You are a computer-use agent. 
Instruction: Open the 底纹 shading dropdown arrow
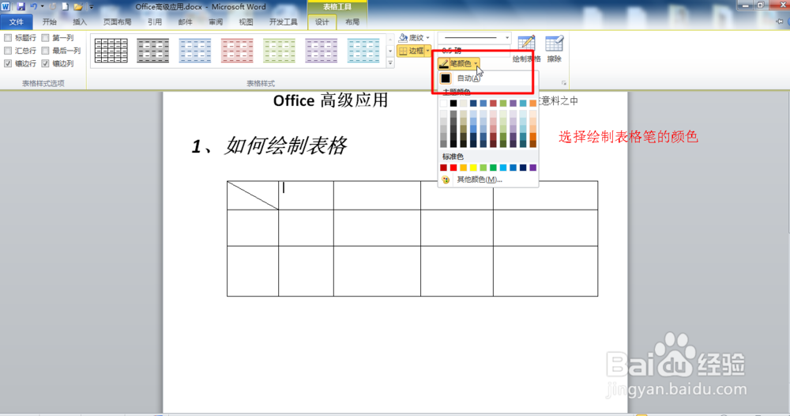[x=427, y=38]
